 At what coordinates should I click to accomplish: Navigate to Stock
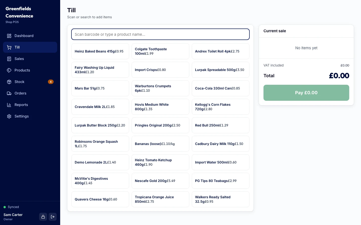(x=30, y=82)
